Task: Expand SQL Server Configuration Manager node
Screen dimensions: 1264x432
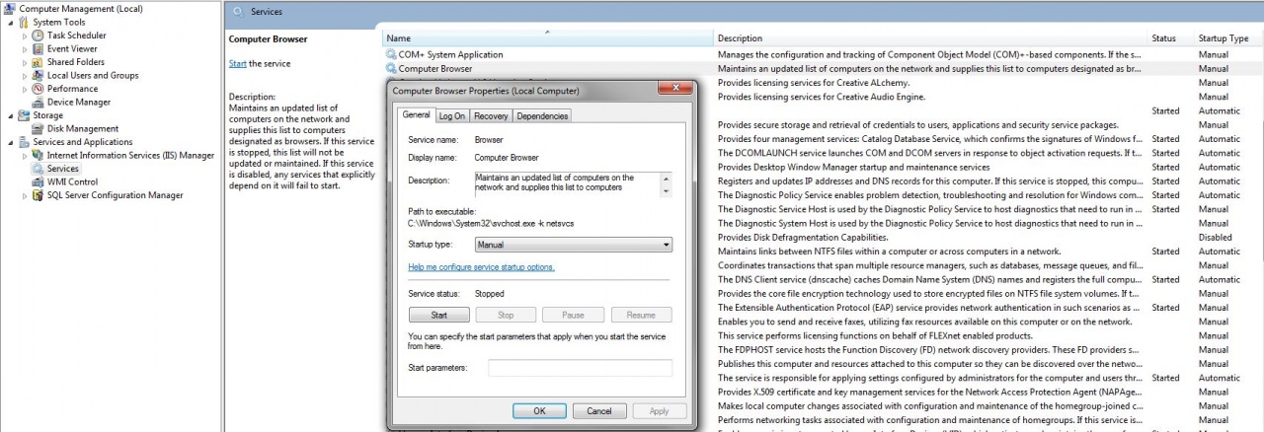Action: [25, 195]
